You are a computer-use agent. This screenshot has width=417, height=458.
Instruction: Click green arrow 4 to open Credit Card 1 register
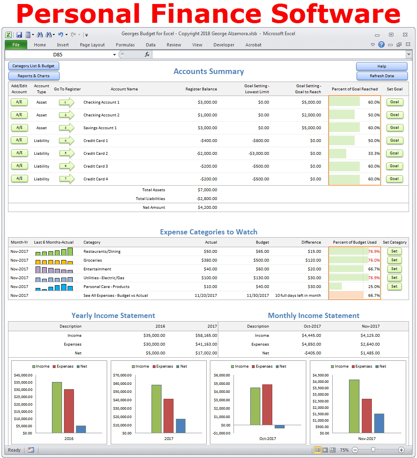[x=66, y=140]
